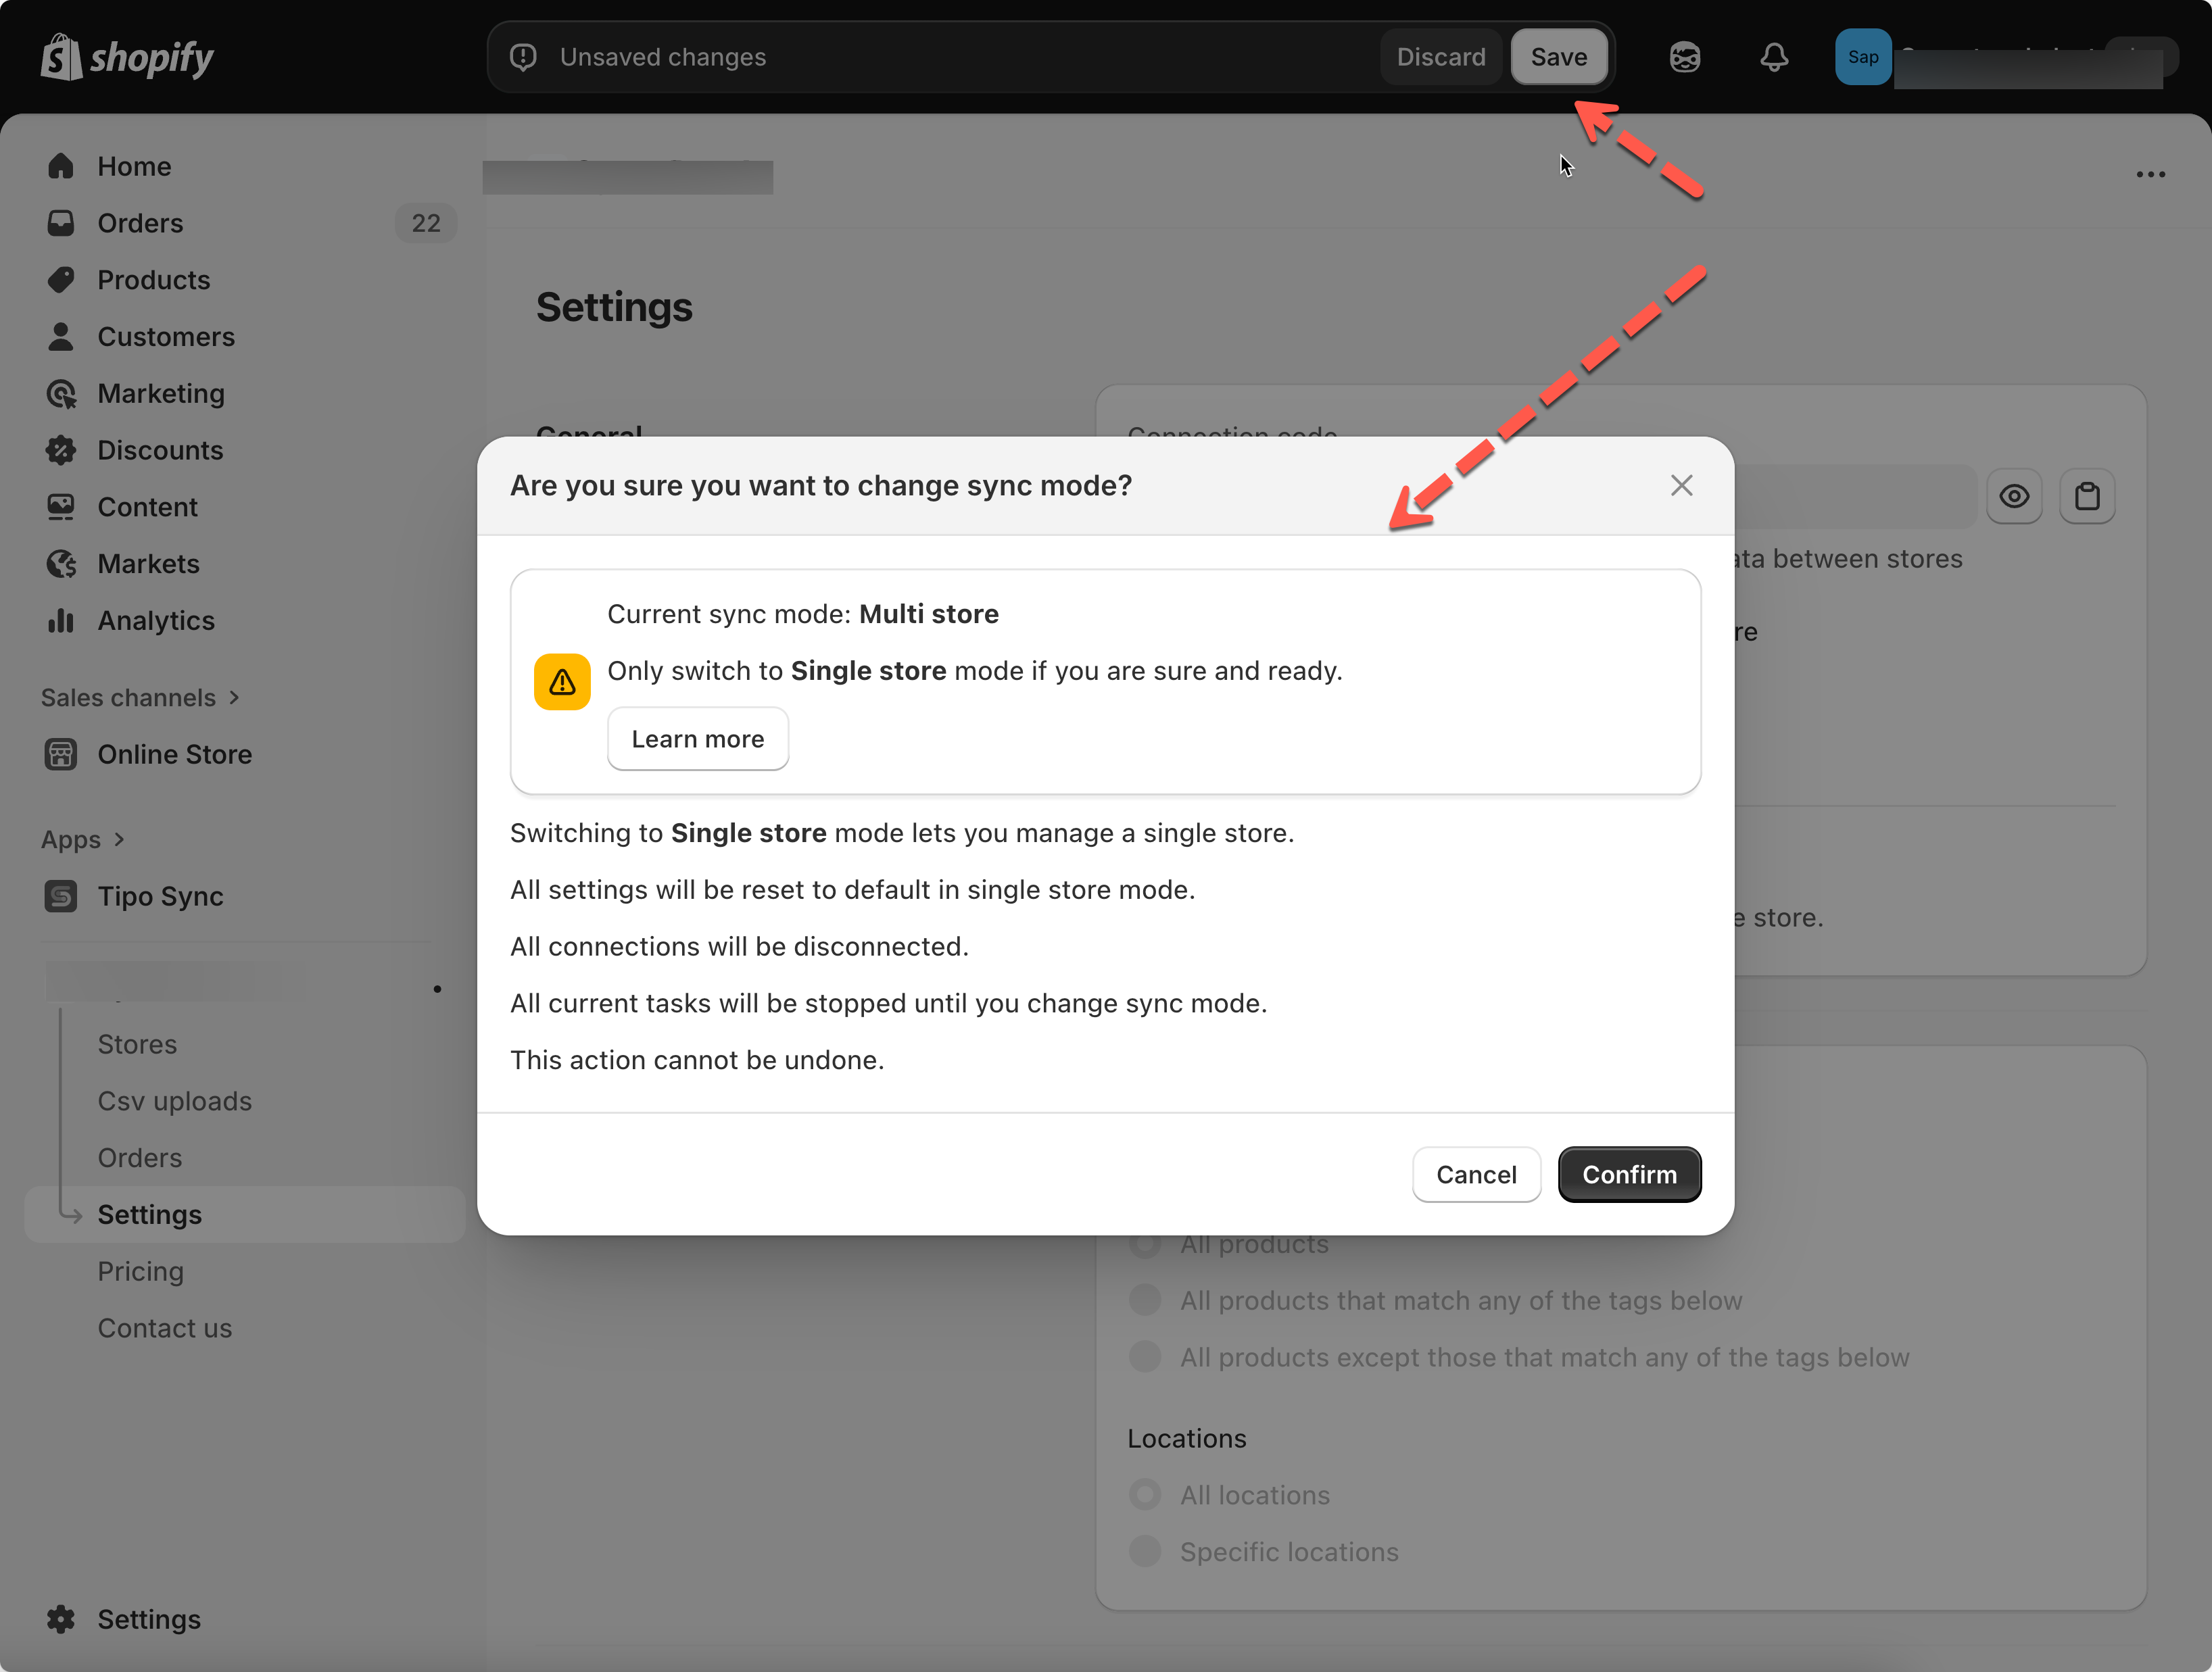Open the three-dot more actions menu
The height and width of the screenshot is (1672, 2212).
tap(2150, 175)
